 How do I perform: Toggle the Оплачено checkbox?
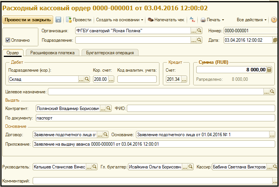pyautogui.click(x=8, y=40)
